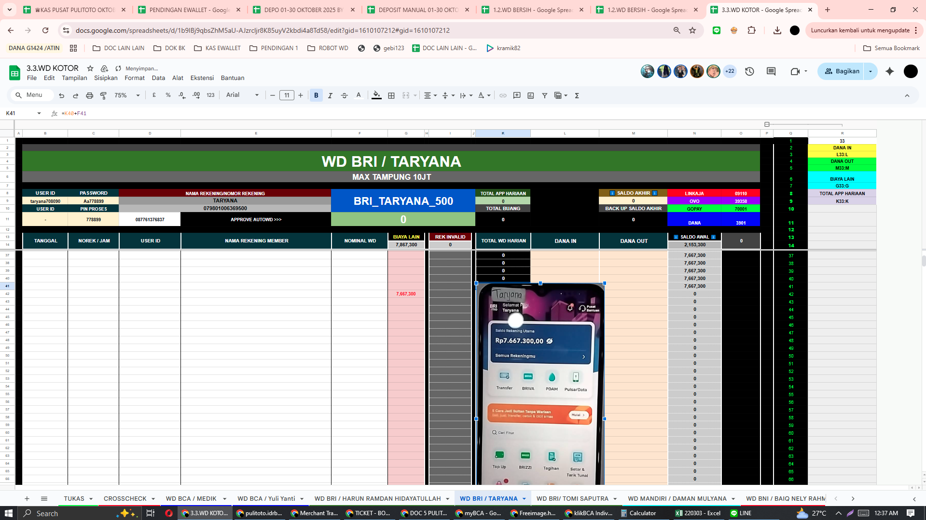The image size is (926, 520).
Task: Open DOC LAIN LAIN bookmark folder
Action: tap(118, 48)
